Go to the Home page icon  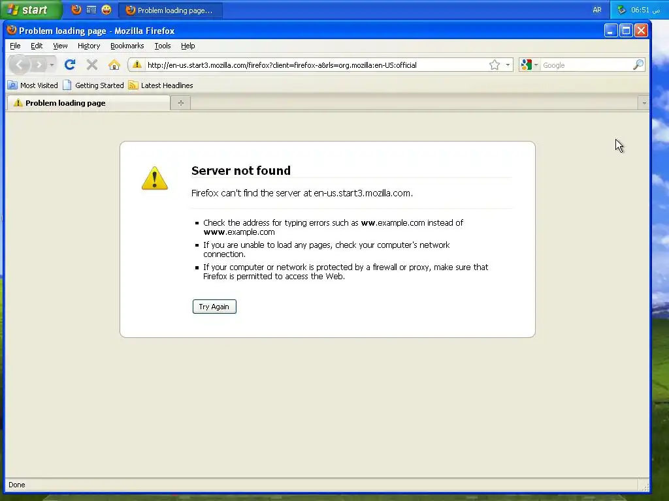[114, 65]
